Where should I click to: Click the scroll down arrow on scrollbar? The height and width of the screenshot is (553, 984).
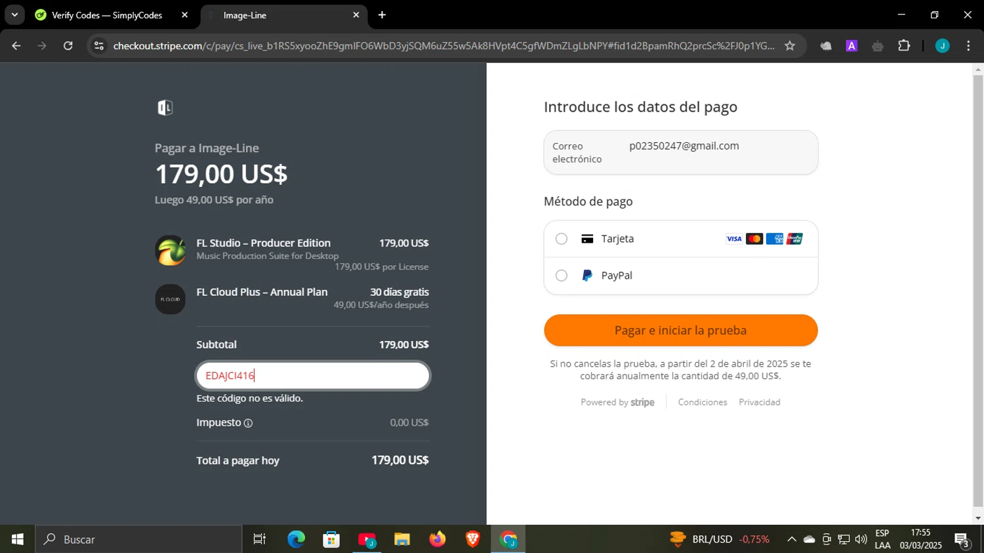(x=978, y=518)
